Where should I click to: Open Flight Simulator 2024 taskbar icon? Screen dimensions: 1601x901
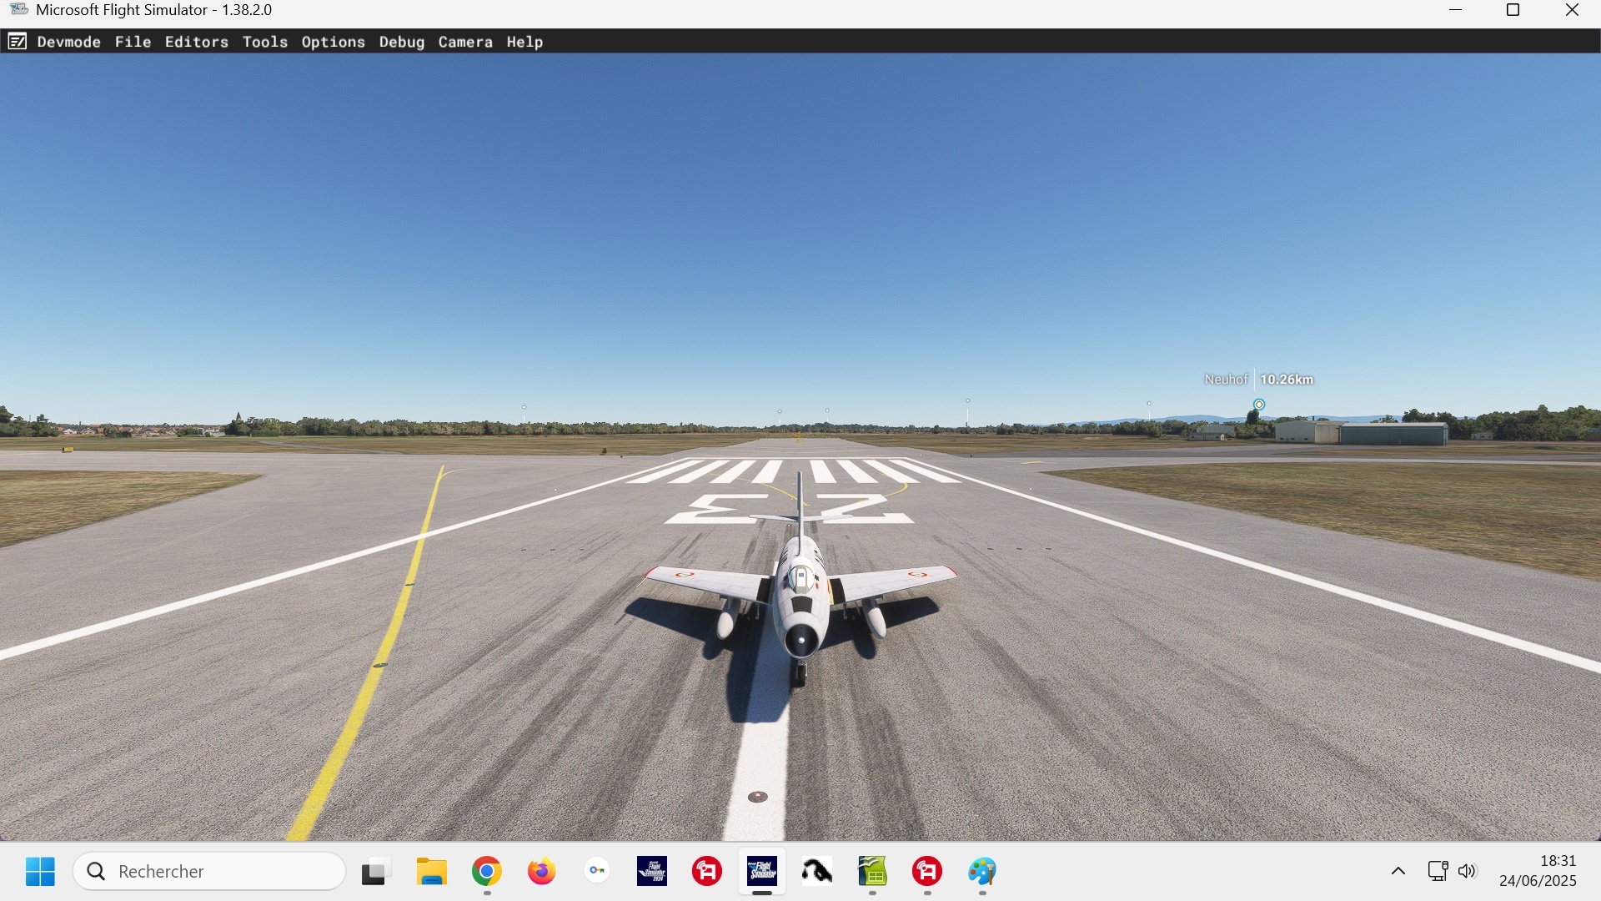652,872
